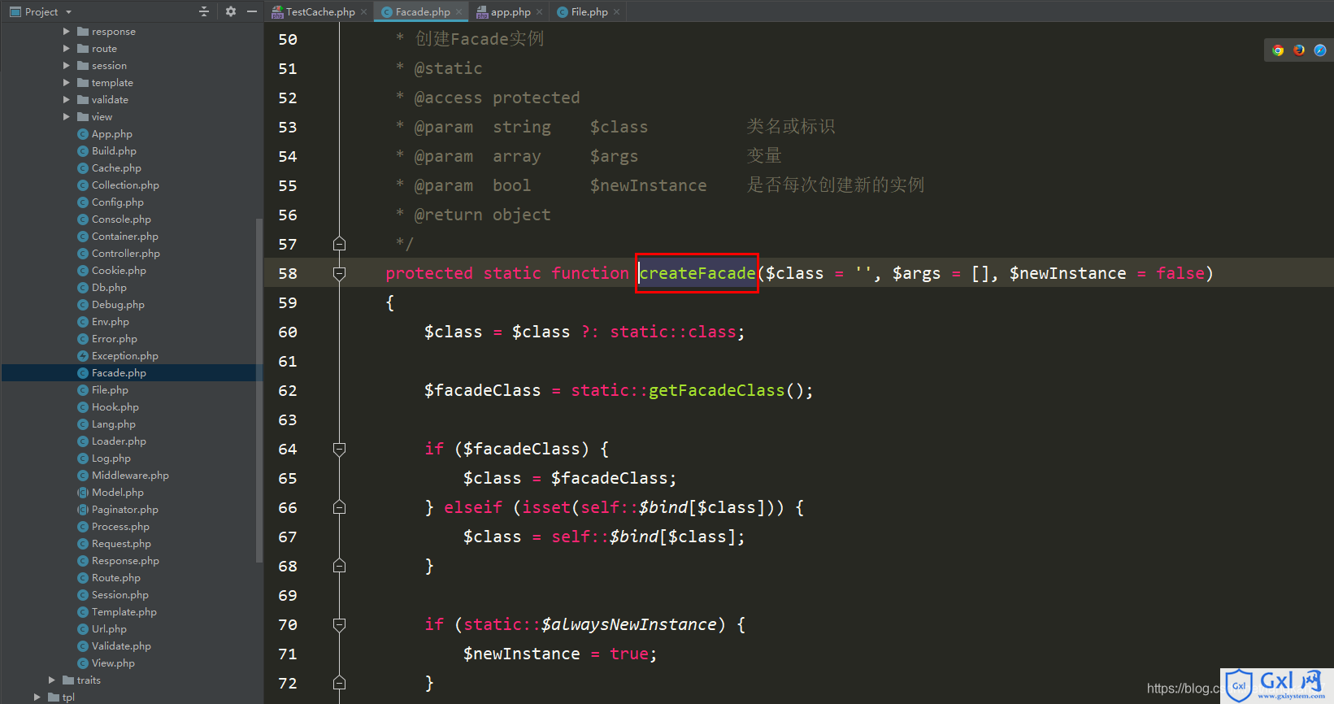Open in Firefox browser icon
This screenshot has width=1334, height=704.
pos(1299,50)
